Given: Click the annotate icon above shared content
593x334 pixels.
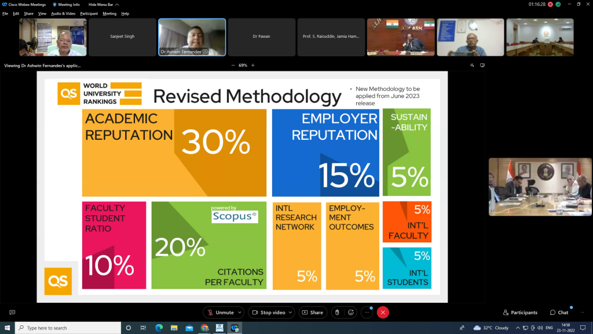Looking at the screenshot, I should click(472, 65).
